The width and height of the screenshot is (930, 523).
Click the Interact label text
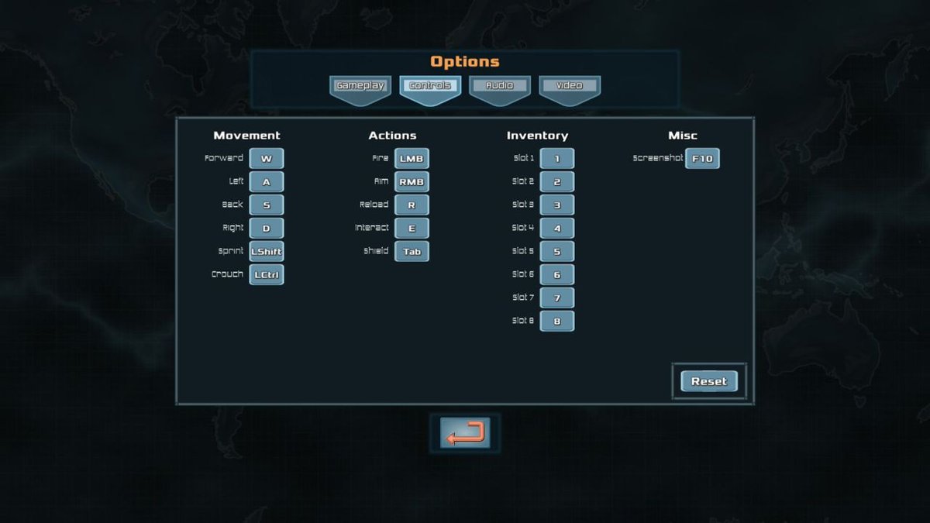372,228
